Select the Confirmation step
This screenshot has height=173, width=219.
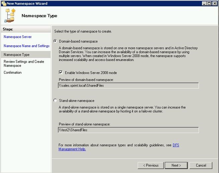(13, 72)
